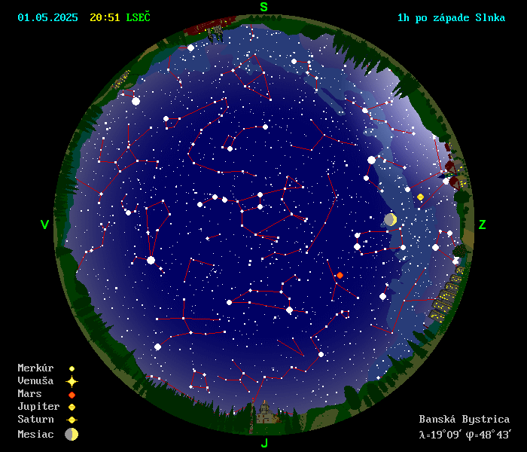Select the orange Mars dot on the sky map
Image resolution: width=527 pixels, height=452 pixels.
point(340,275)
